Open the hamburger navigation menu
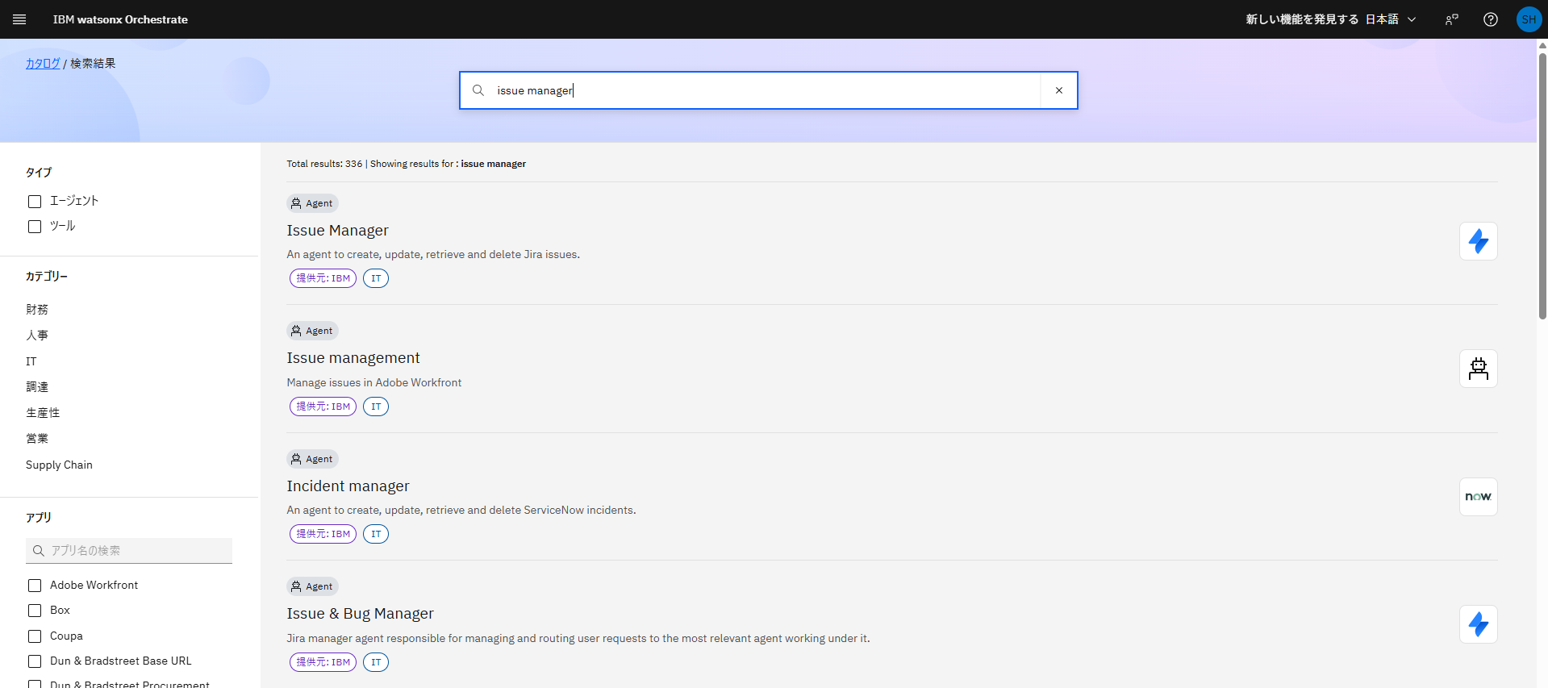Image resolution: width=1548 pixels, height=688 pixels. (19, 19)
